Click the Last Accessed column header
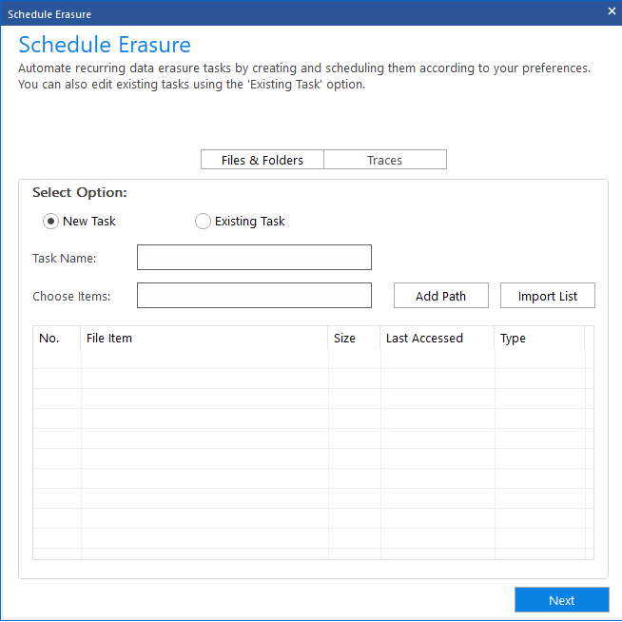This screenshot has height=622, width=622. tap(437, 338)
